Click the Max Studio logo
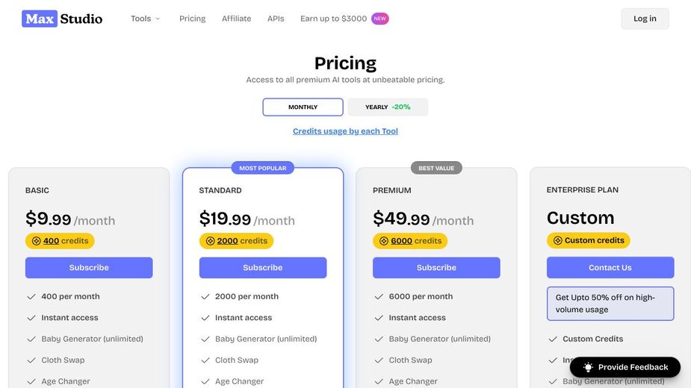The height and width of the screenshot is (388, 691). pyautogui.click(x=62, y=19)
